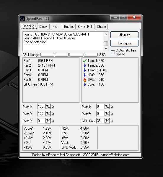Show the Charts tab
Image resolution: width=163 pixels, height=177 pixels.
coord(101,27)
